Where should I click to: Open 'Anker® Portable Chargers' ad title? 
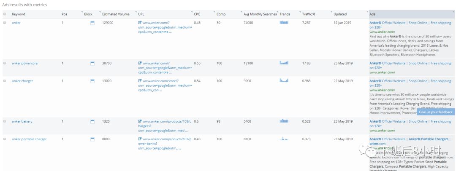[410, 142]
